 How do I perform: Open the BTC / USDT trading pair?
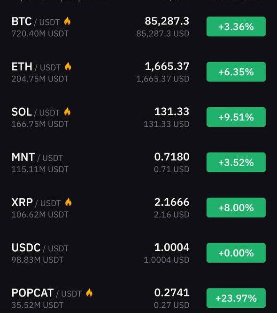(x=36, y=22)
